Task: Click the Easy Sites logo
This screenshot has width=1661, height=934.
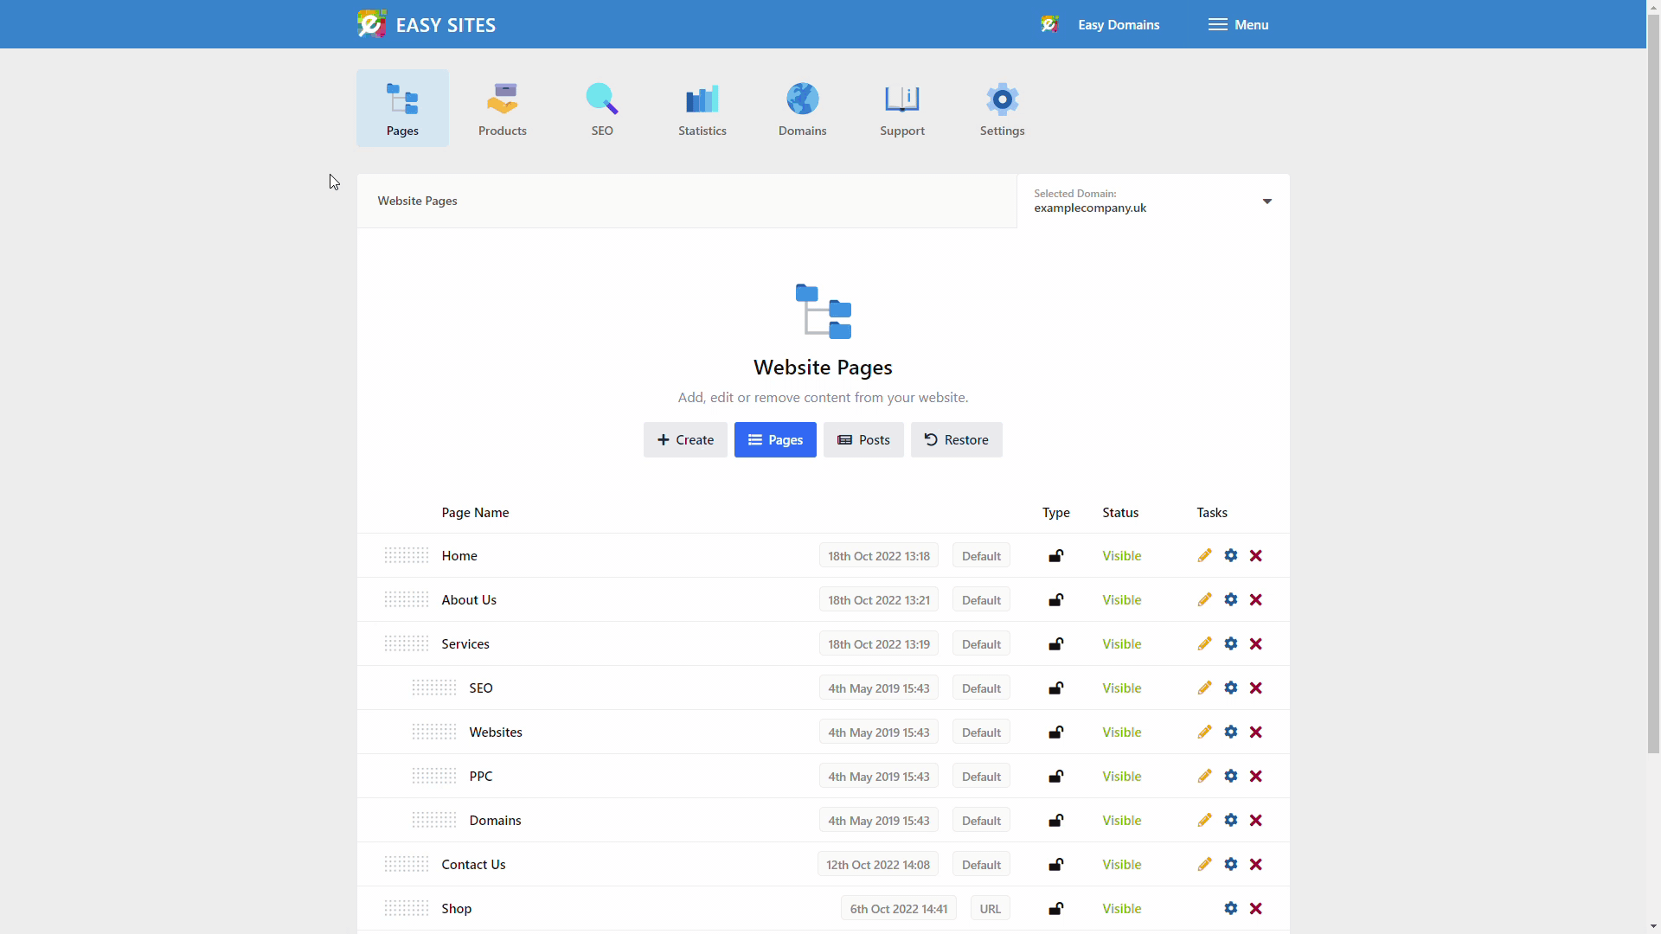Action: (426, 24)
